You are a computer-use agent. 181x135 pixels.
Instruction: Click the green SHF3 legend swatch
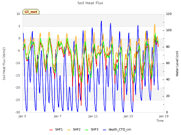87,130
